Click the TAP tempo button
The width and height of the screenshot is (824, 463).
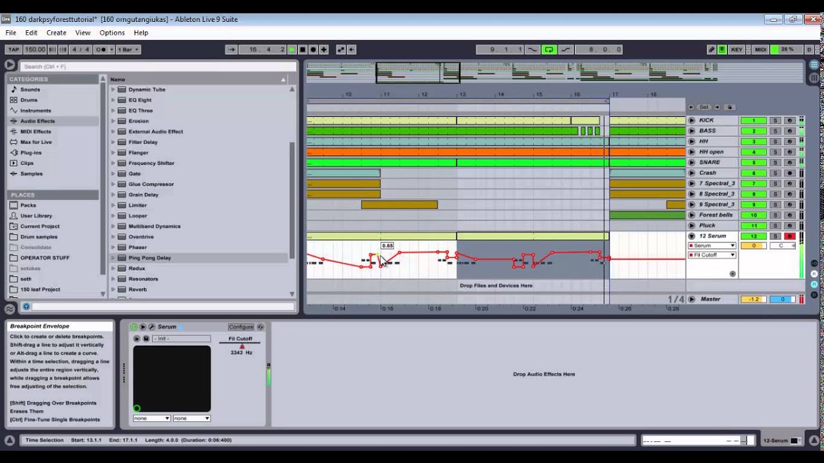click(x=13, y=50)
